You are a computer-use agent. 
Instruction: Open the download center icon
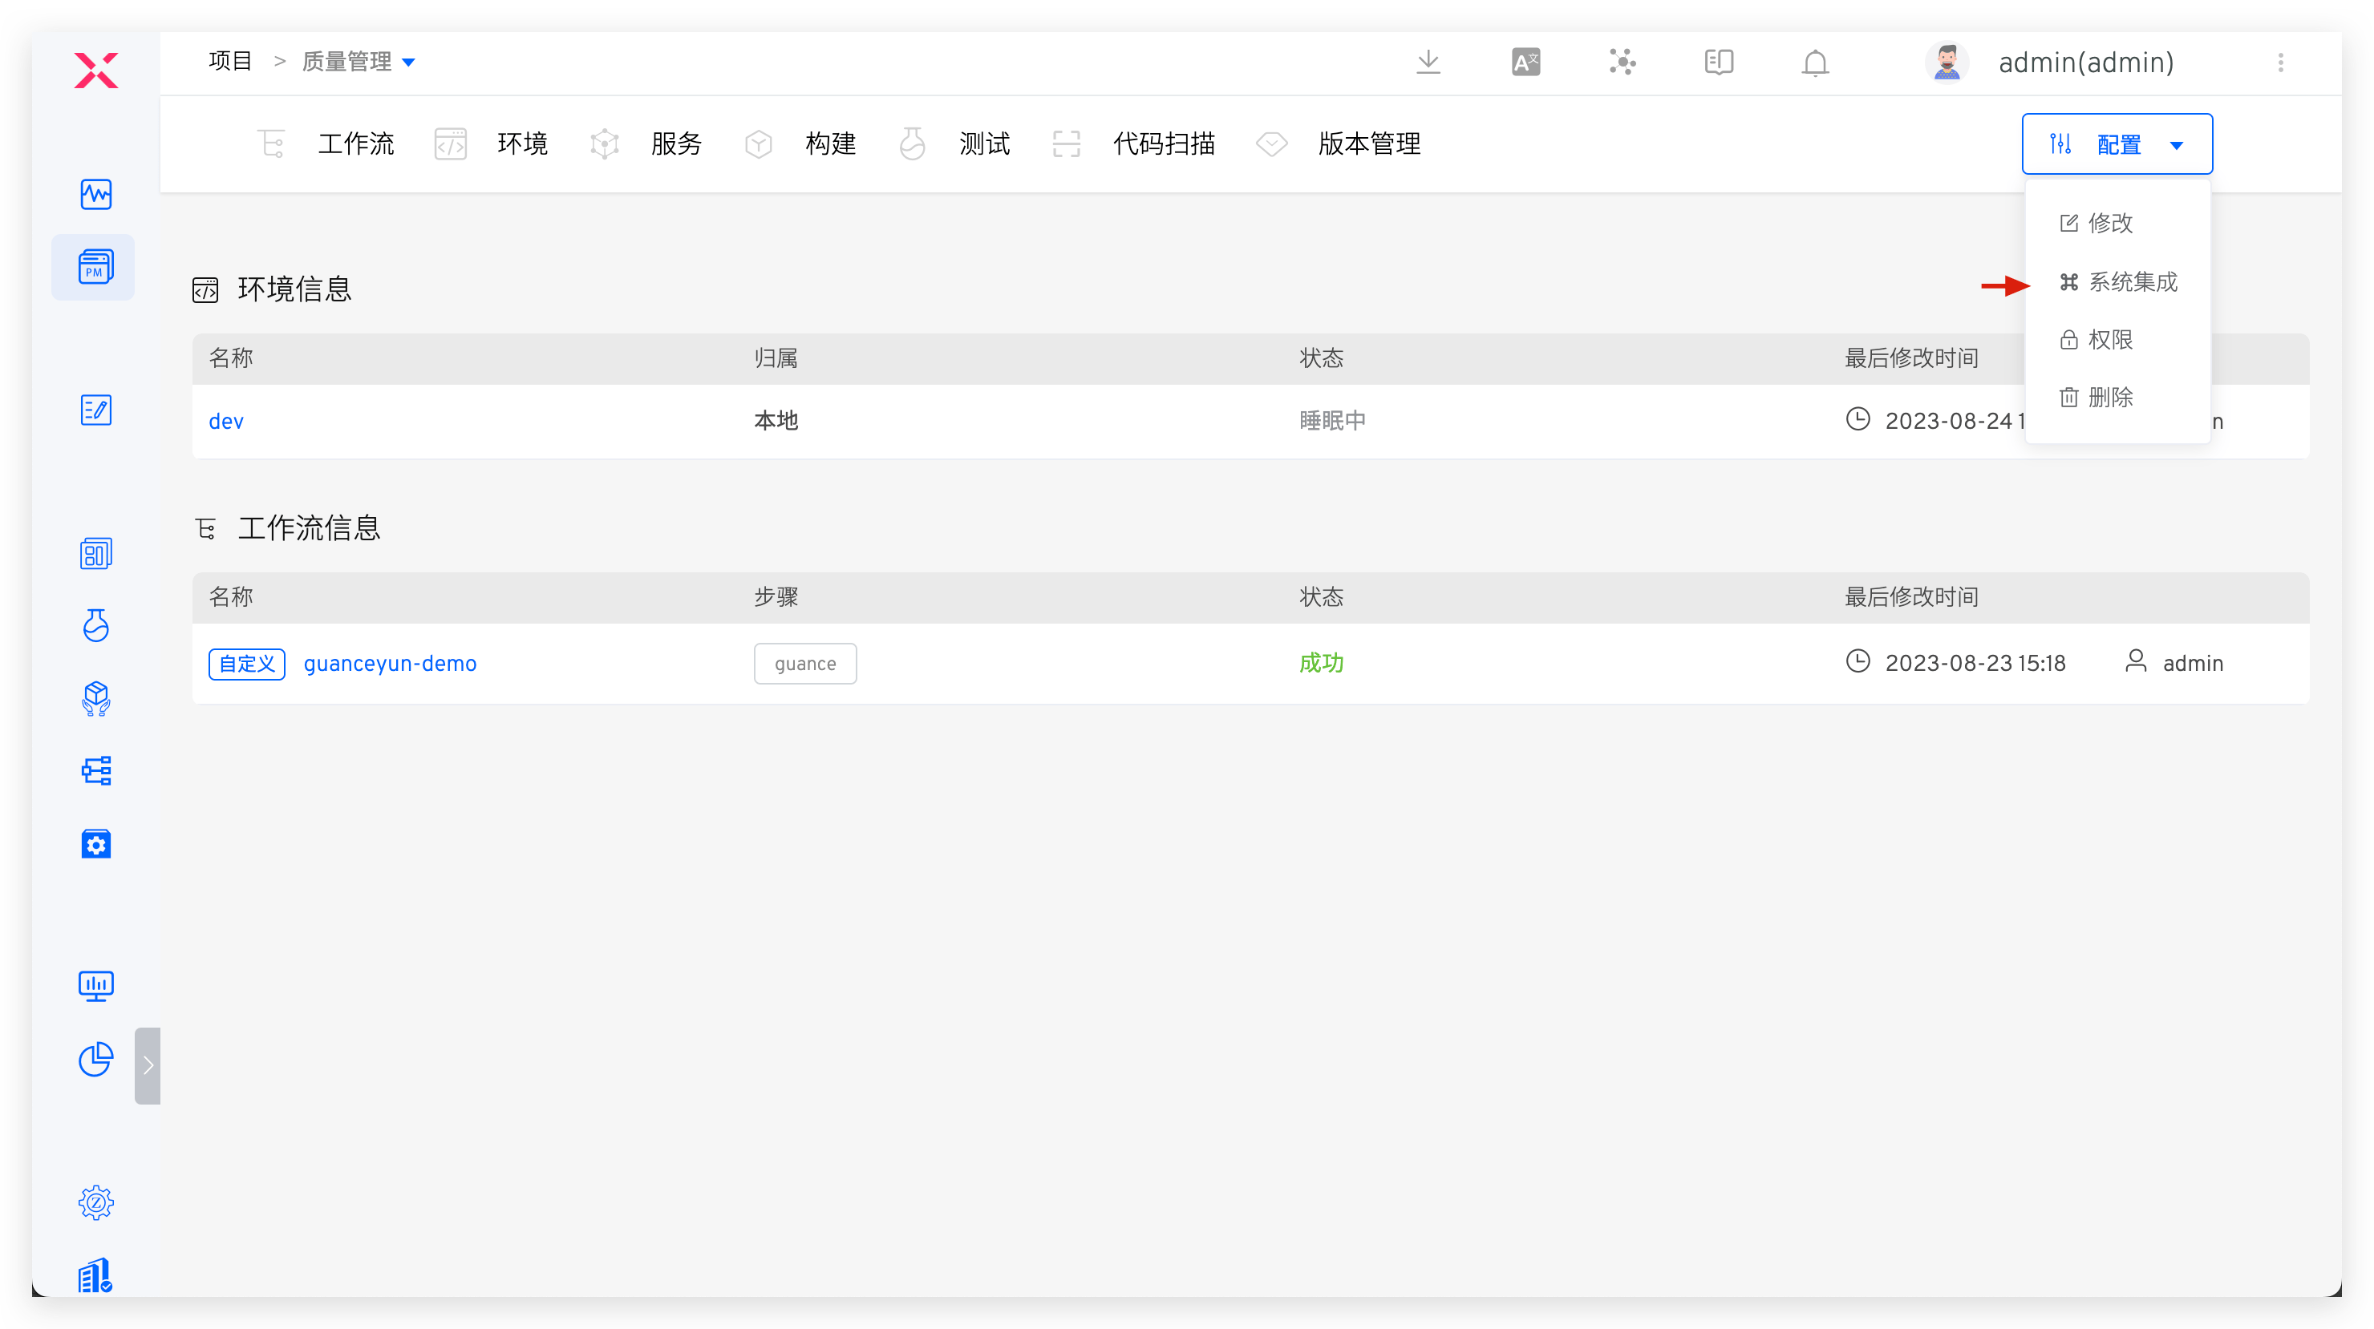(x=1428, y=62)
